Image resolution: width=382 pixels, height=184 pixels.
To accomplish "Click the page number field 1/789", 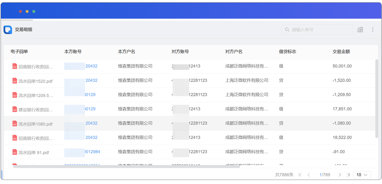I will point(324,175).
